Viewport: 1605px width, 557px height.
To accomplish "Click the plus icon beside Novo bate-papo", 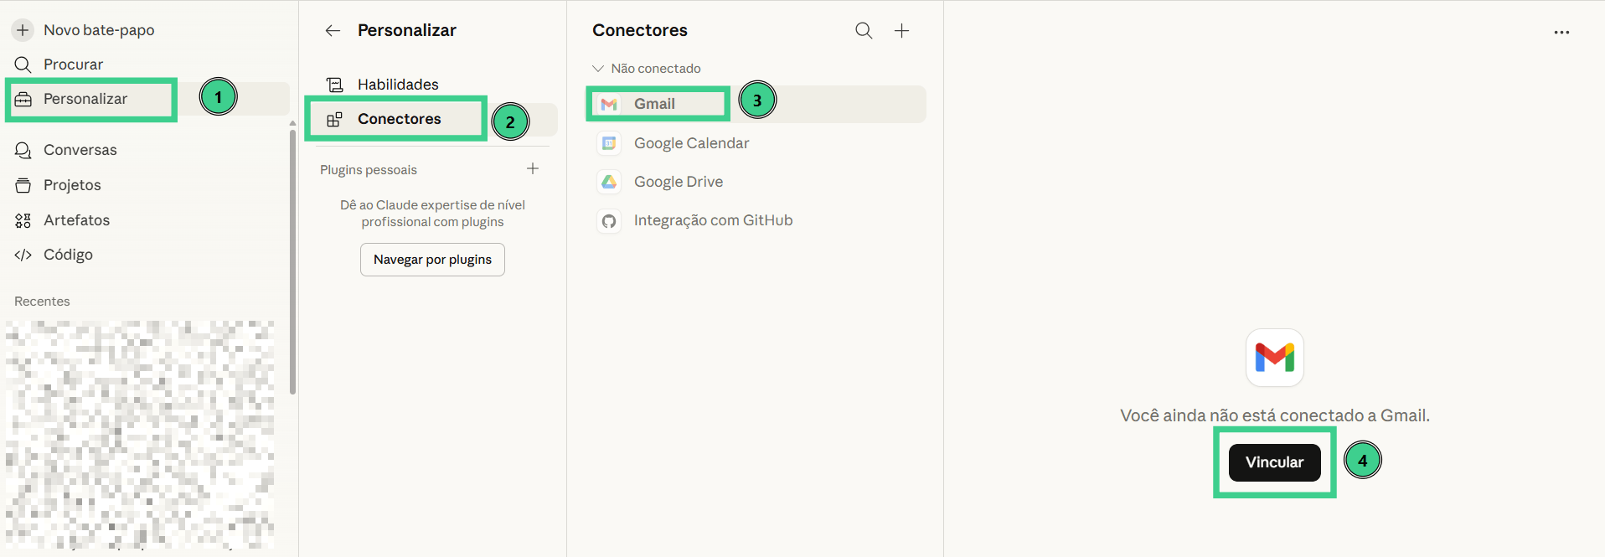I will (23, 30).
